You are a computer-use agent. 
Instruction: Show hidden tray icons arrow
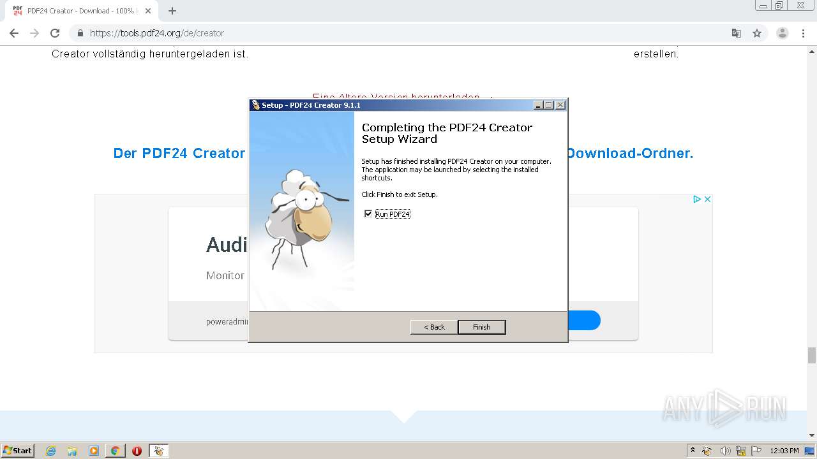[693, 450]
